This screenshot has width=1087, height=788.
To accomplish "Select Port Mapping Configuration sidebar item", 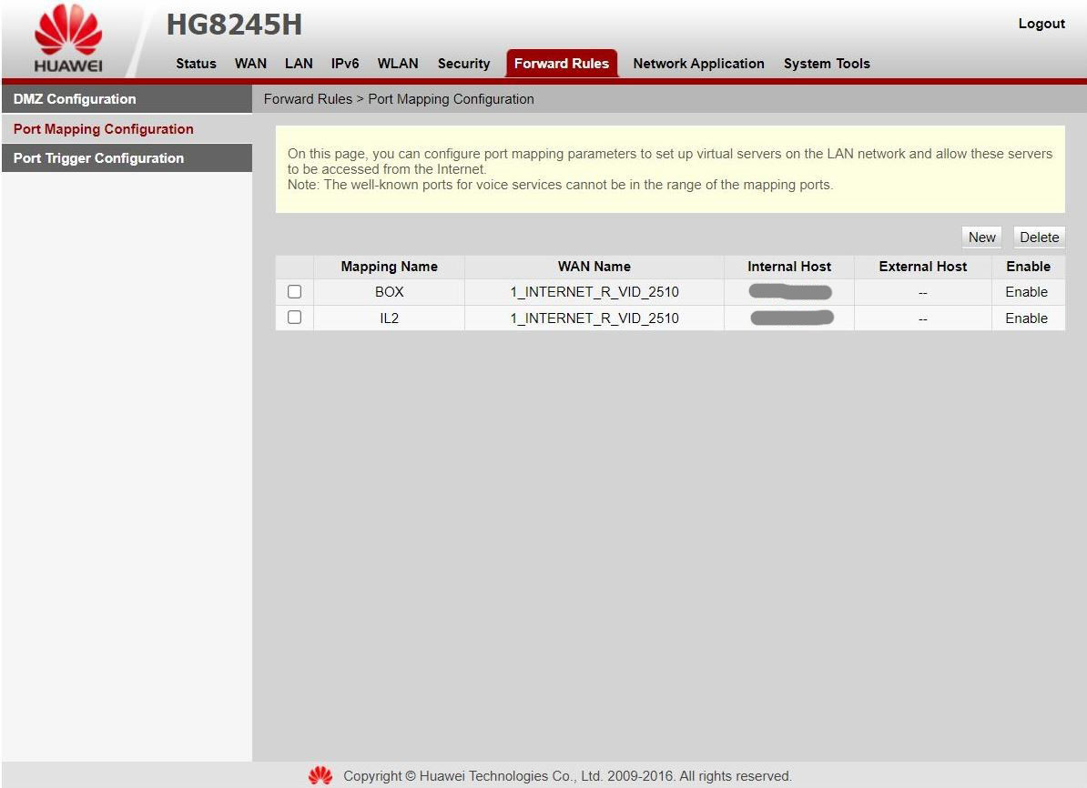I will coord(104,129).
